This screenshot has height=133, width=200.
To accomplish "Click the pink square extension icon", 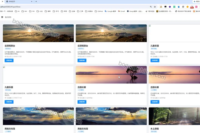I will (196, 7).
